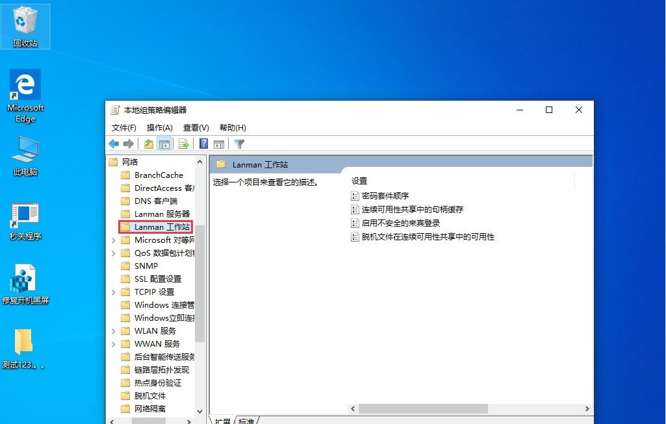The image size is (666, 424).
Task: Switch to the 标准 tab
Action: click(x=246, y=421)
